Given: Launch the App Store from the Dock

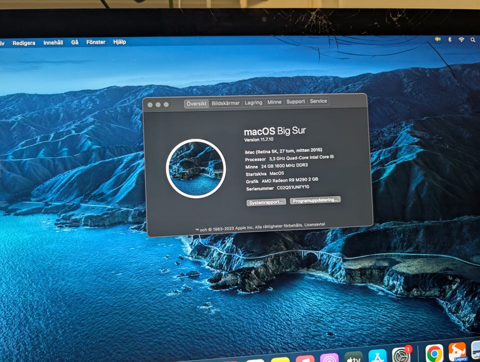Looking at the screenshot, I should click(377, 356).
